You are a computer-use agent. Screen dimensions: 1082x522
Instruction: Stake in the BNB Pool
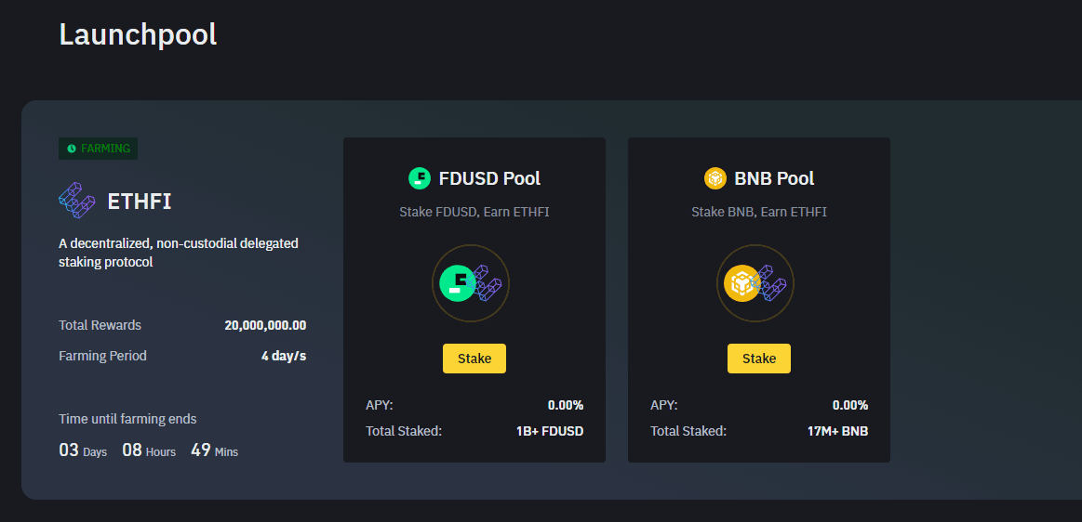click(759, 359)
